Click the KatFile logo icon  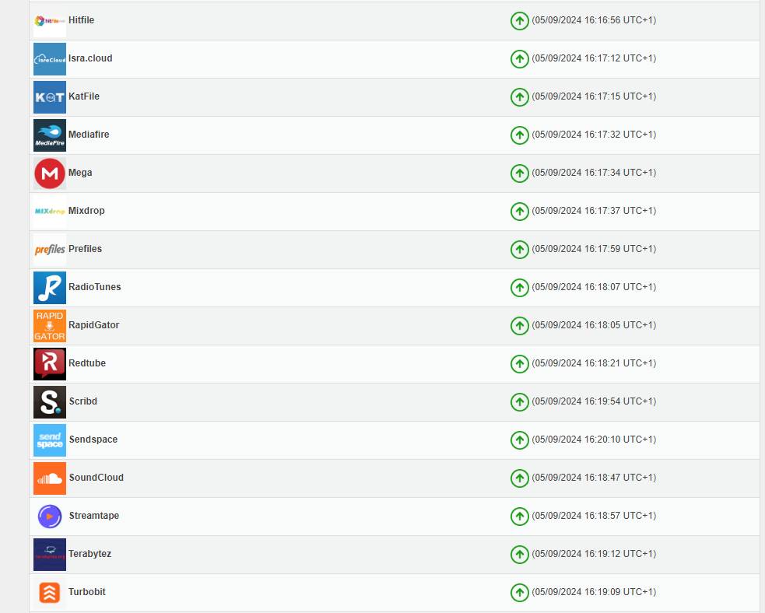50,97
